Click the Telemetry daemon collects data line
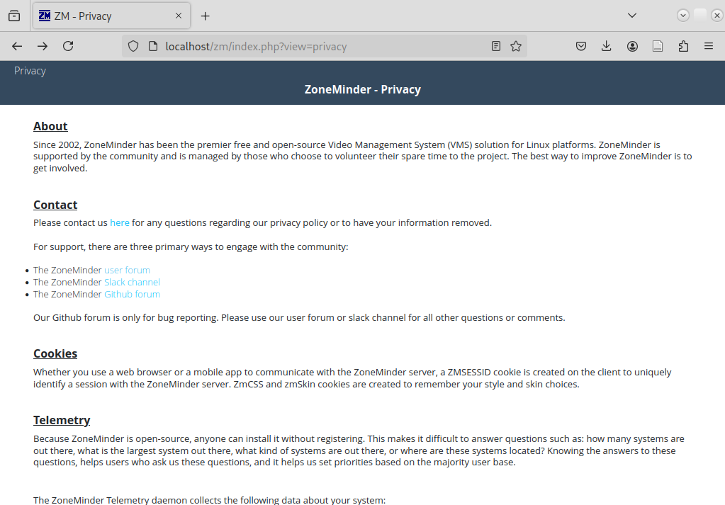The width and height of the screenshot is (725, 505). 210,500
